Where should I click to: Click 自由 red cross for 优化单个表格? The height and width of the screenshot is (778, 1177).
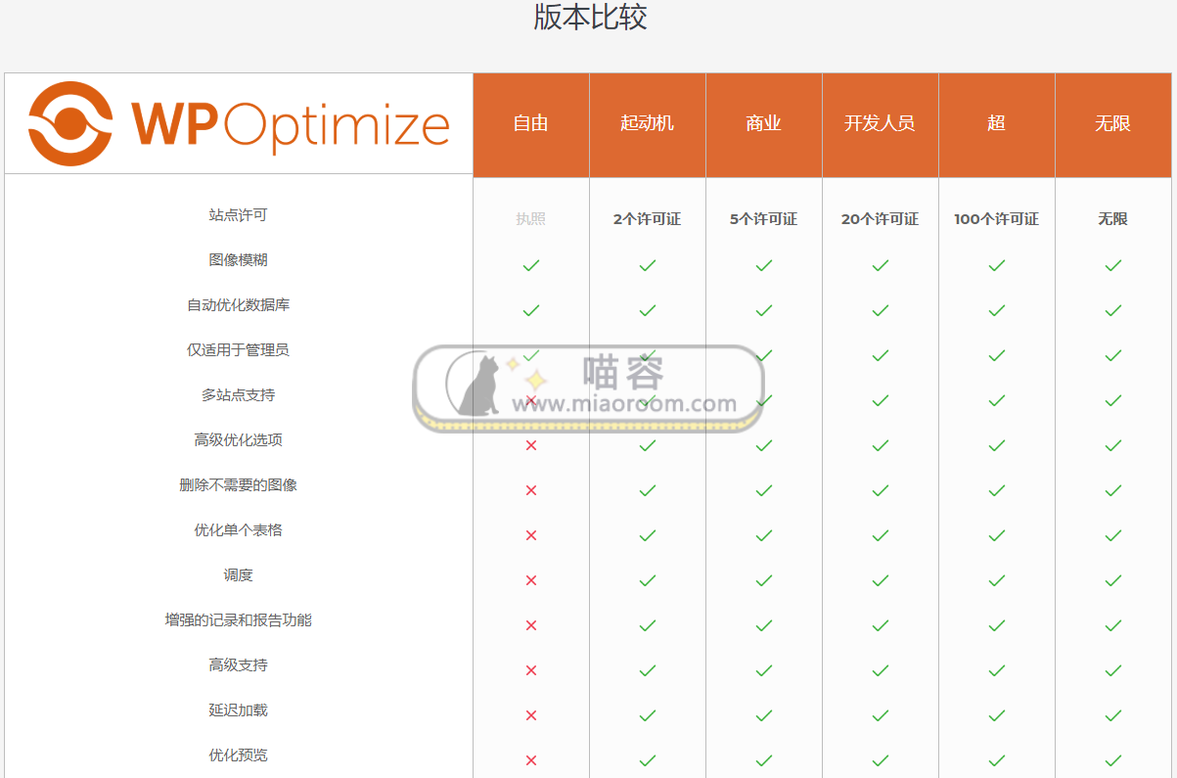pyautogui.click(x=531, y=535)
